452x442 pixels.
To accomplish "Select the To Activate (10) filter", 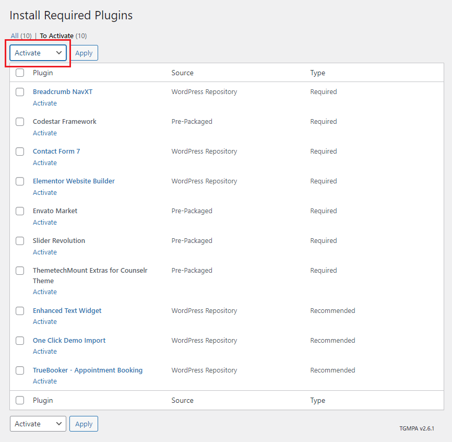I will 63,36.
